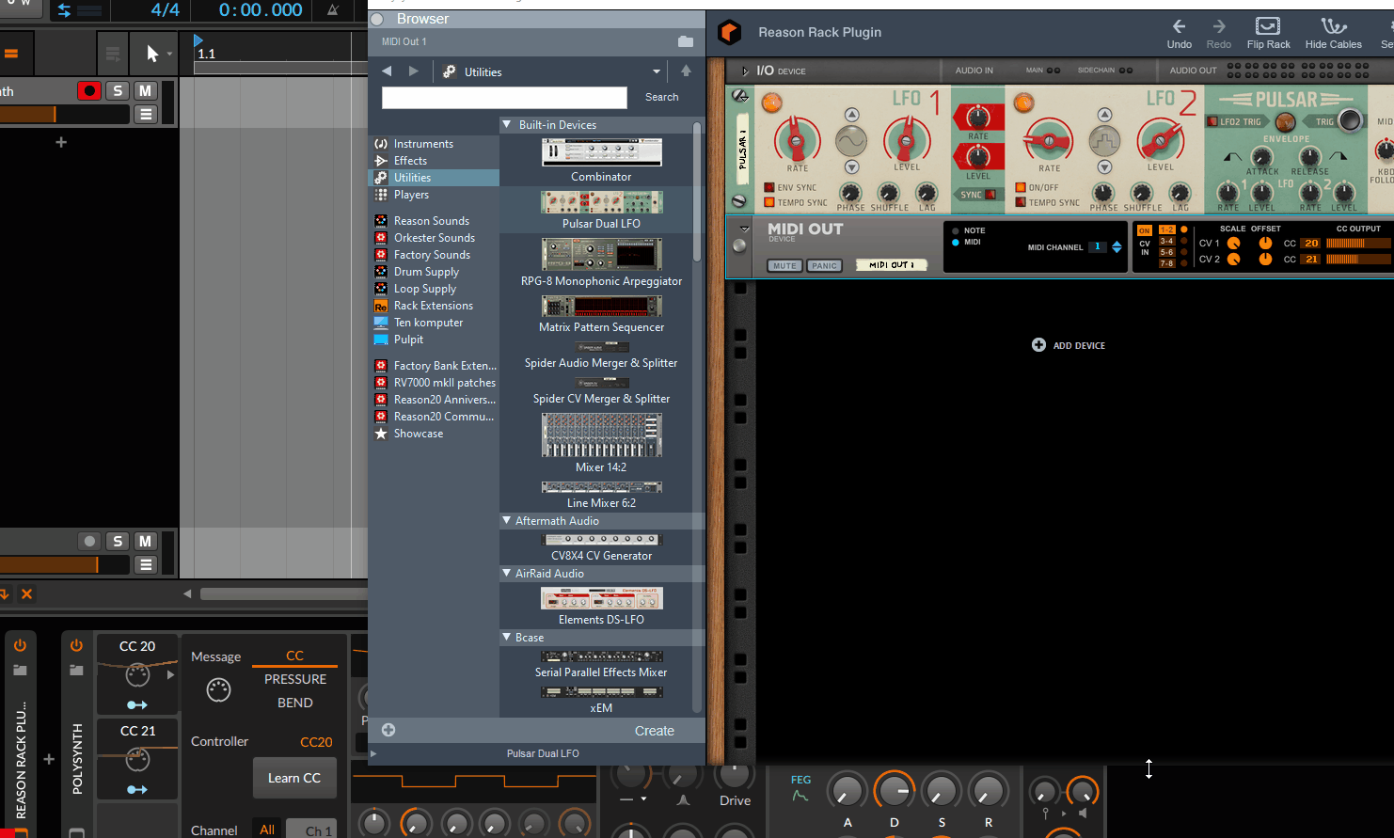This screenshot has height=838, width=1394.
Task: Go back using the Browser left arrow
Action: (x=387, y=71)
